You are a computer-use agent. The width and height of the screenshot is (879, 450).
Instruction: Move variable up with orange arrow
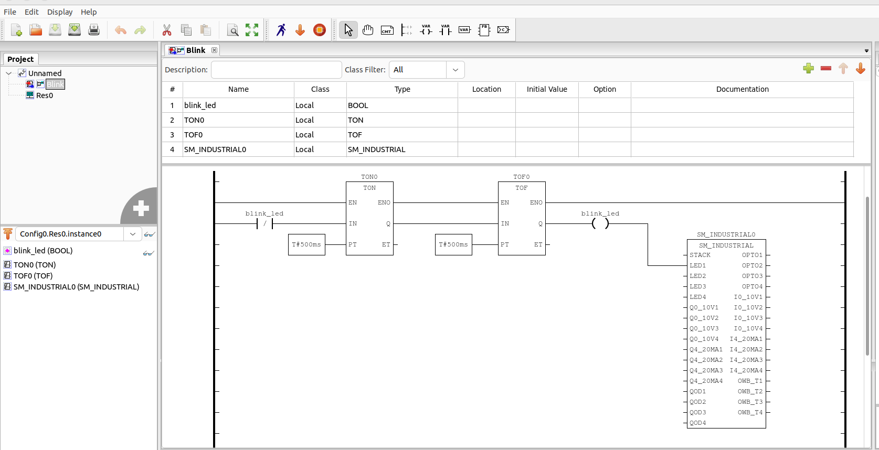(x=843, y=68)
